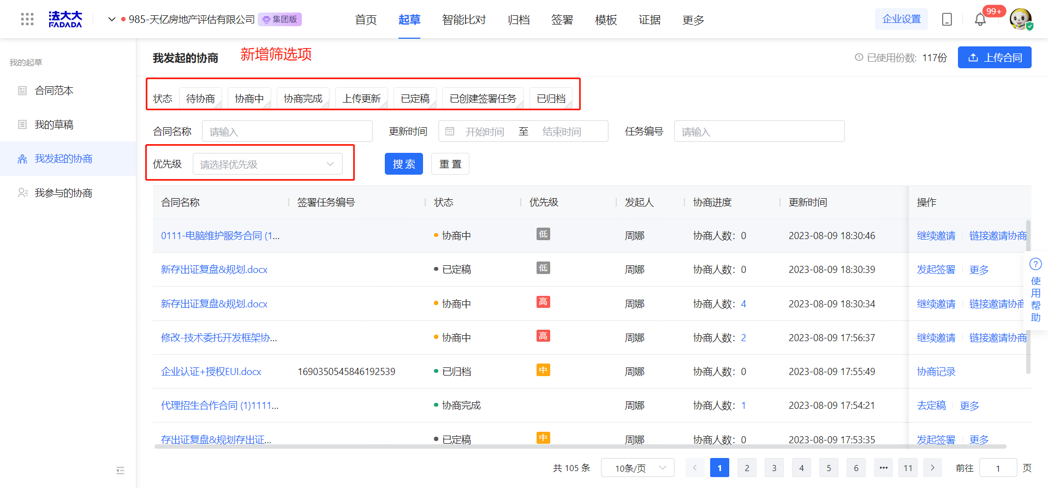Viewport: 1048px width, 488px height.
Task: Open the 归档 tab
Action: click(x=519, y=20)
